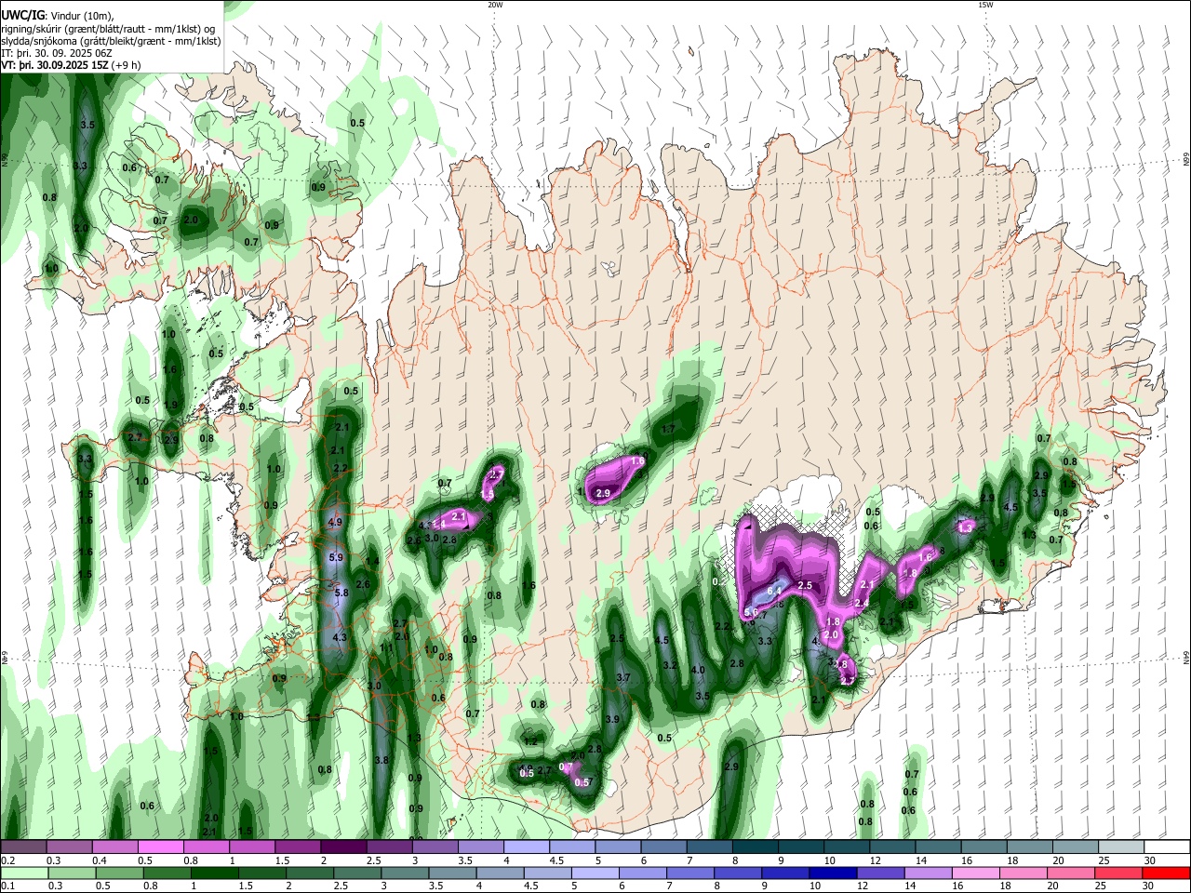Click the 20W longitude label

coord(495,4)
